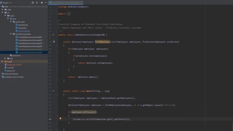233x131 pixels.
Task: Click the expand/collapse all tree icon
Action: click(37, 3)
